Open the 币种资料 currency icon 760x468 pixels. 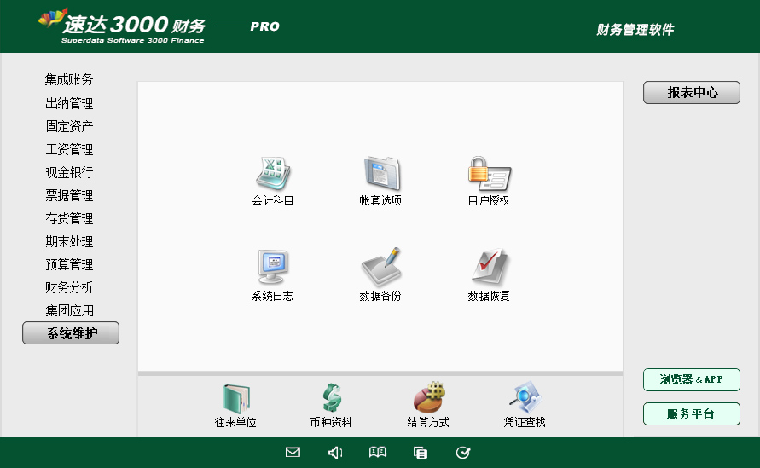pos(332,398)
